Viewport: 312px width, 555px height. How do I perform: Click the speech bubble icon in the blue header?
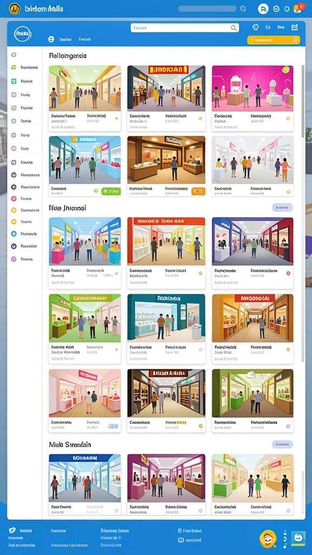coord(256,27)
